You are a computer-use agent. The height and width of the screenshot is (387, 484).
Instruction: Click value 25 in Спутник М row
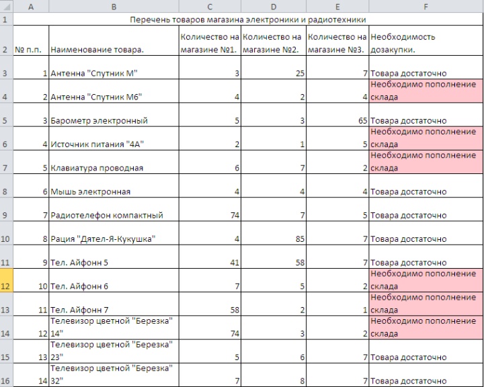tap(274, 68)
